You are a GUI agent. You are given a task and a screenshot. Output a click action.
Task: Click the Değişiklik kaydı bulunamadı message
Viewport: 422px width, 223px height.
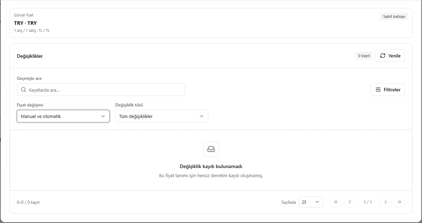point(211,167)
